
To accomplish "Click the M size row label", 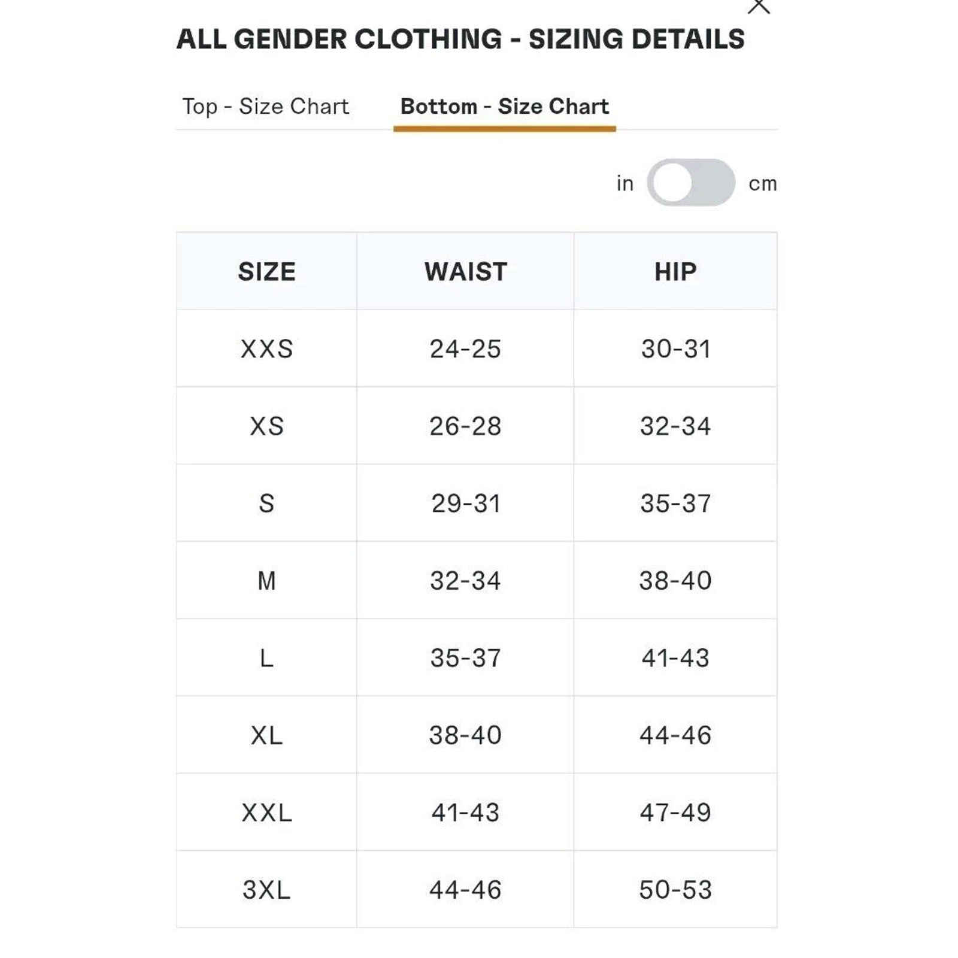I will tap(266, 580).
